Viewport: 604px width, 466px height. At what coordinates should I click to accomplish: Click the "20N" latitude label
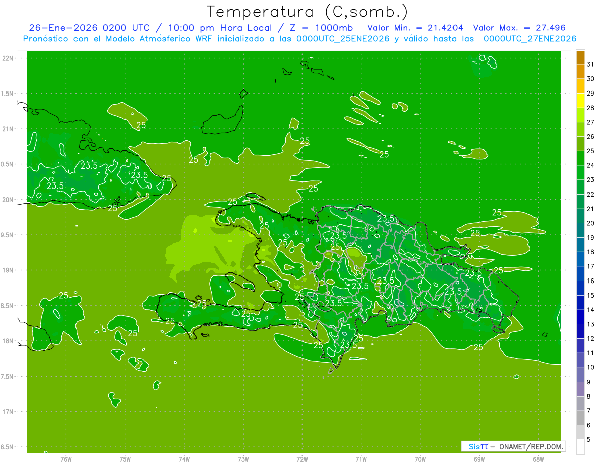[x=8, y=200]
